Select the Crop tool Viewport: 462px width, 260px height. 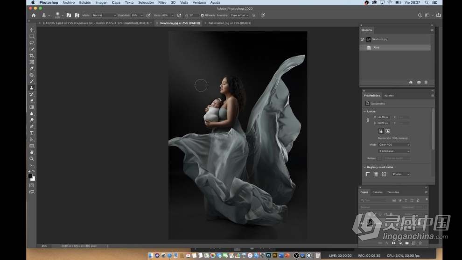click(32, 56)
